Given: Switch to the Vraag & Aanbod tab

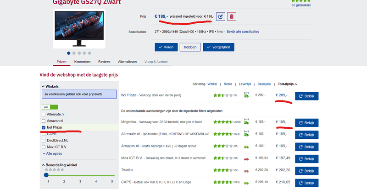Looking at the screenshot, I should (156, 62).
